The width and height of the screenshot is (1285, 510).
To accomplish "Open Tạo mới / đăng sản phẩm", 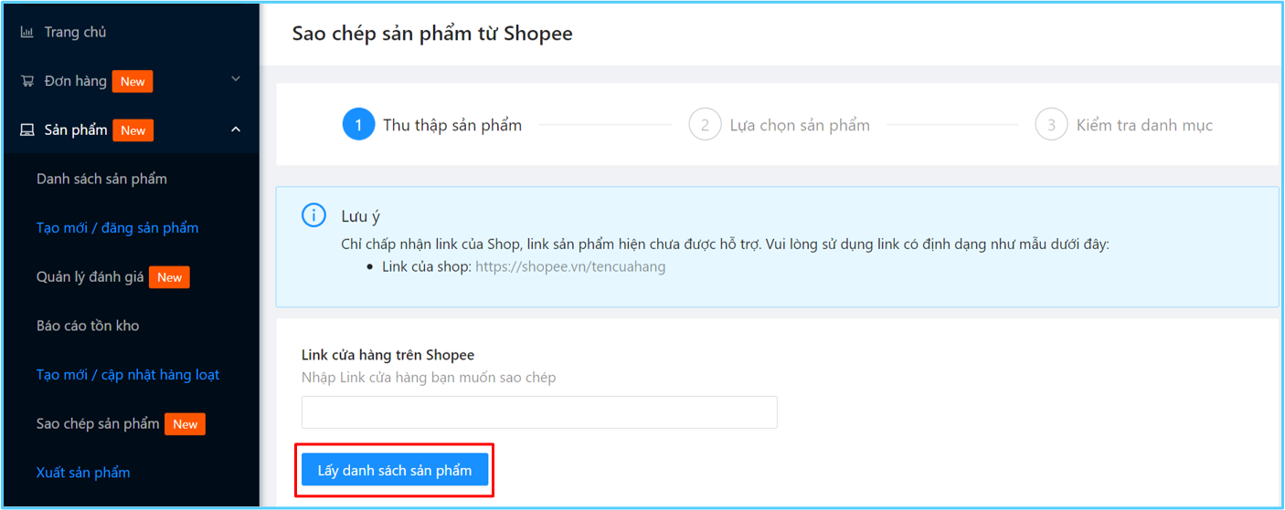I will pos(117,228).
